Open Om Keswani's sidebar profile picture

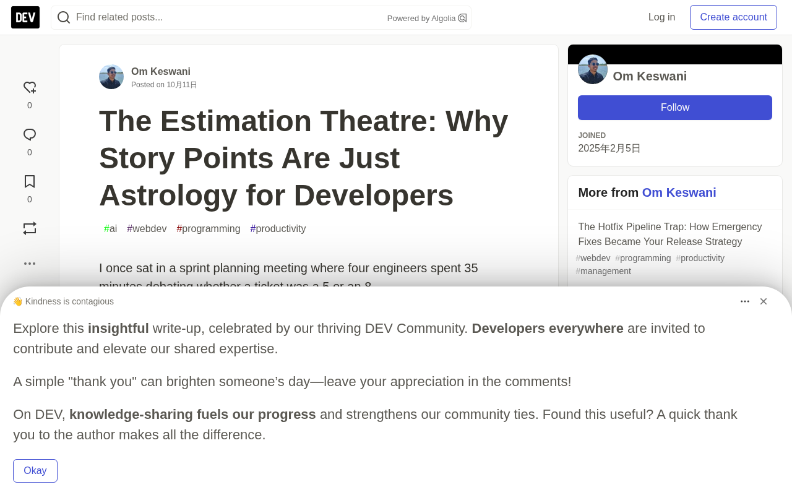click(593, 69)
